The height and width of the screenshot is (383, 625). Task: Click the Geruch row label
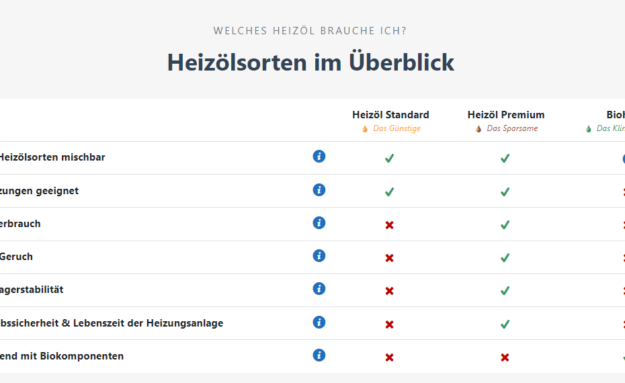coord(16,257)
